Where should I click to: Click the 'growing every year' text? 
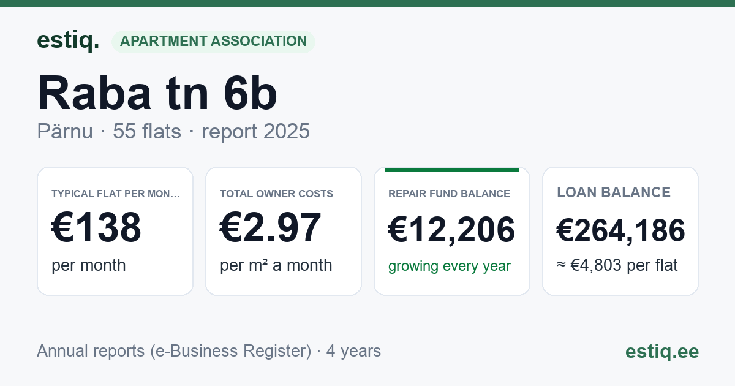[450, 267]
